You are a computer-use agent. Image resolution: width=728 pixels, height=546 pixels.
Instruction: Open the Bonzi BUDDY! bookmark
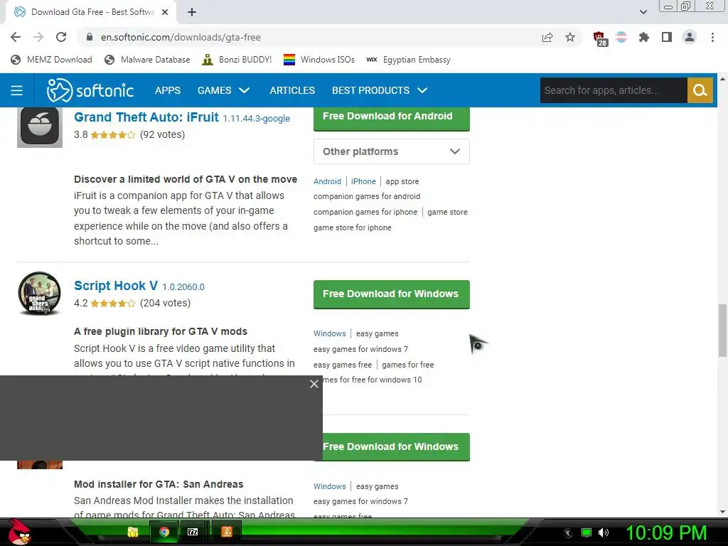pos(237,60)
